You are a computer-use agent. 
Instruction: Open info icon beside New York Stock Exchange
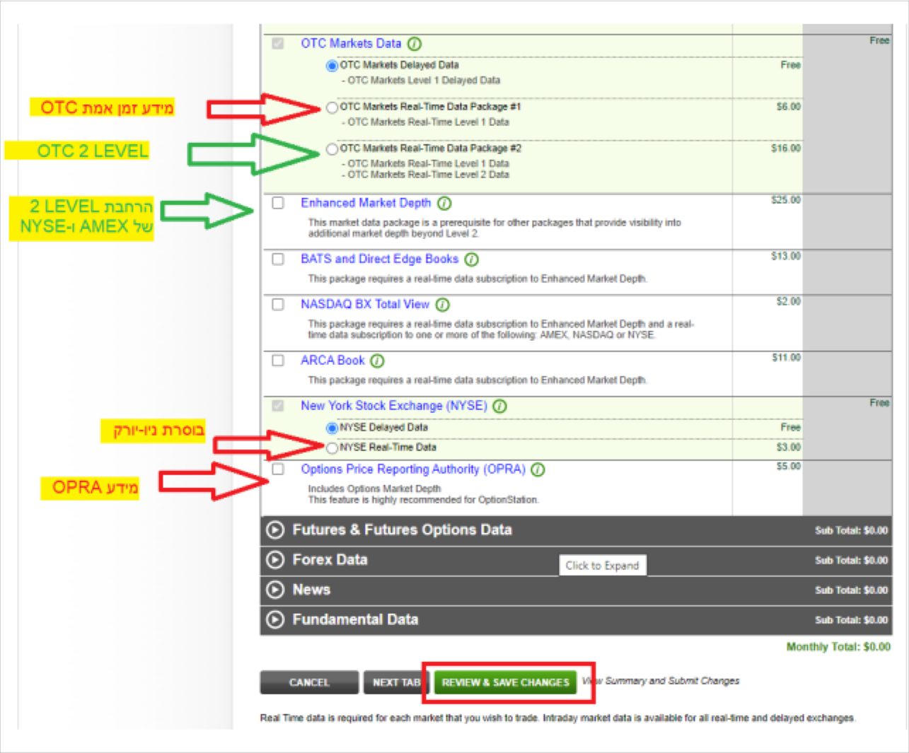(x=500, y=407)
